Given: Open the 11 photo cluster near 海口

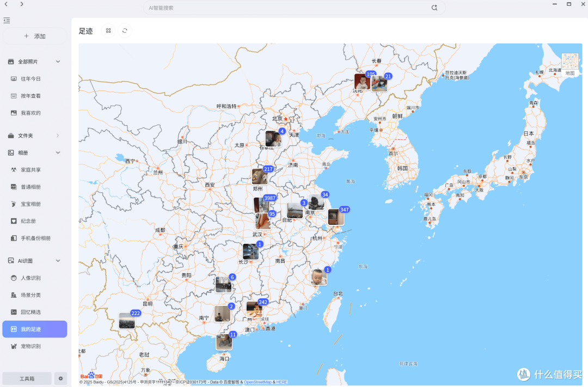Looking at the screenshot, I should 224,341.
